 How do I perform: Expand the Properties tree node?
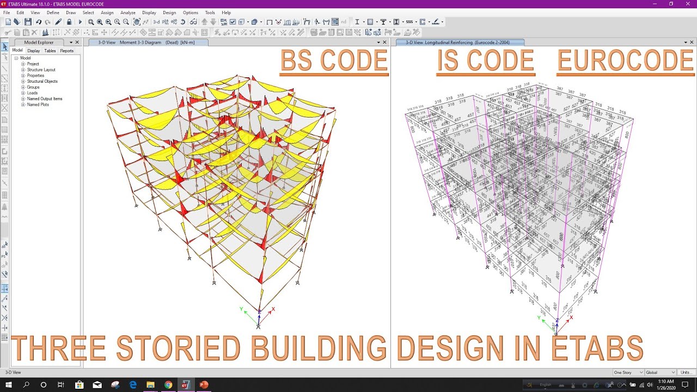click(23, 76)
